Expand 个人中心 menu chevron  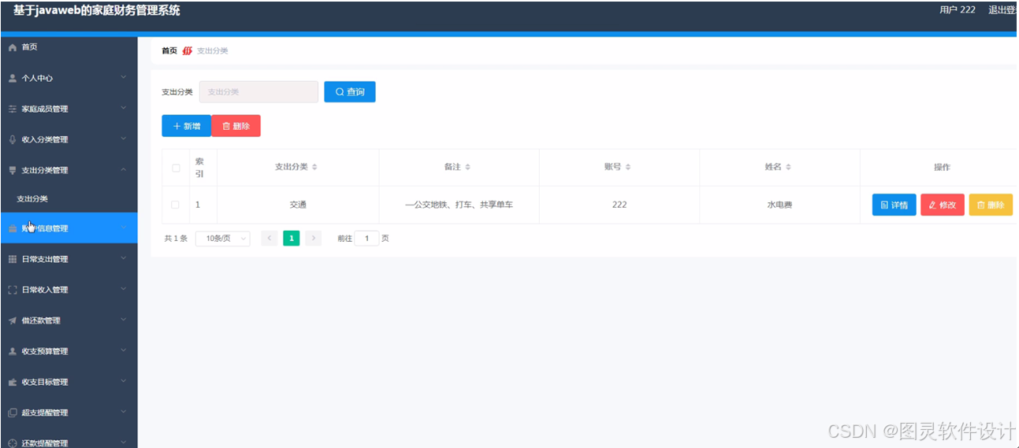(x=124, y=77)
